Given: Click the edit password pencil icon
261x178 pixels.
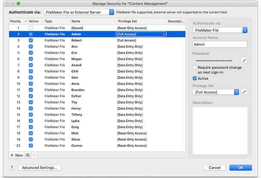Looking at the screenshot, I should click(244, 60).
